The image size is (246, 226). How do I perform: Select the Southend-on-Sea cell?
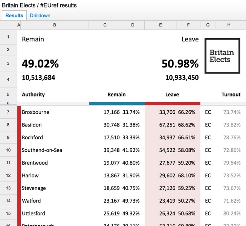coord(42,150)
